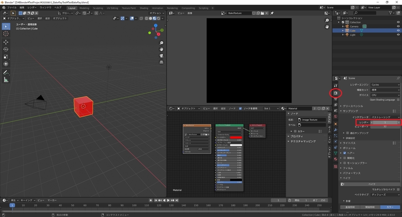Toggle the カラー influence button
This screenshot has height=217, width=402.
(390, 207)
